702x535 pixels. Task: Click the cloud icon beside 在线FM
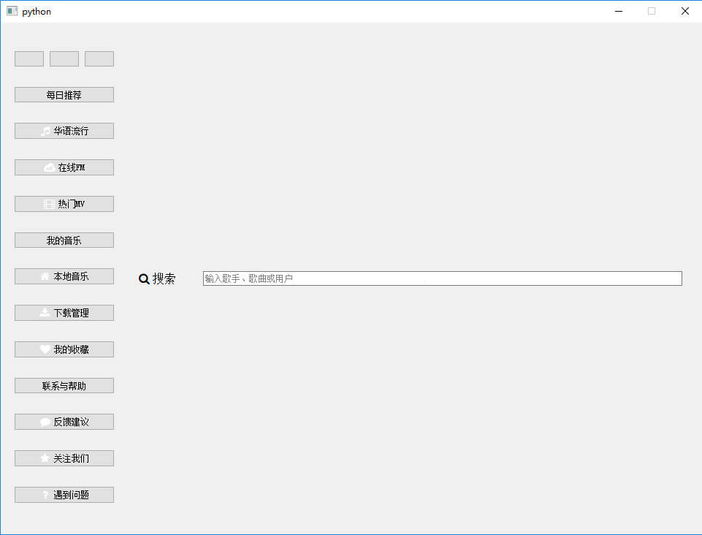49,167
